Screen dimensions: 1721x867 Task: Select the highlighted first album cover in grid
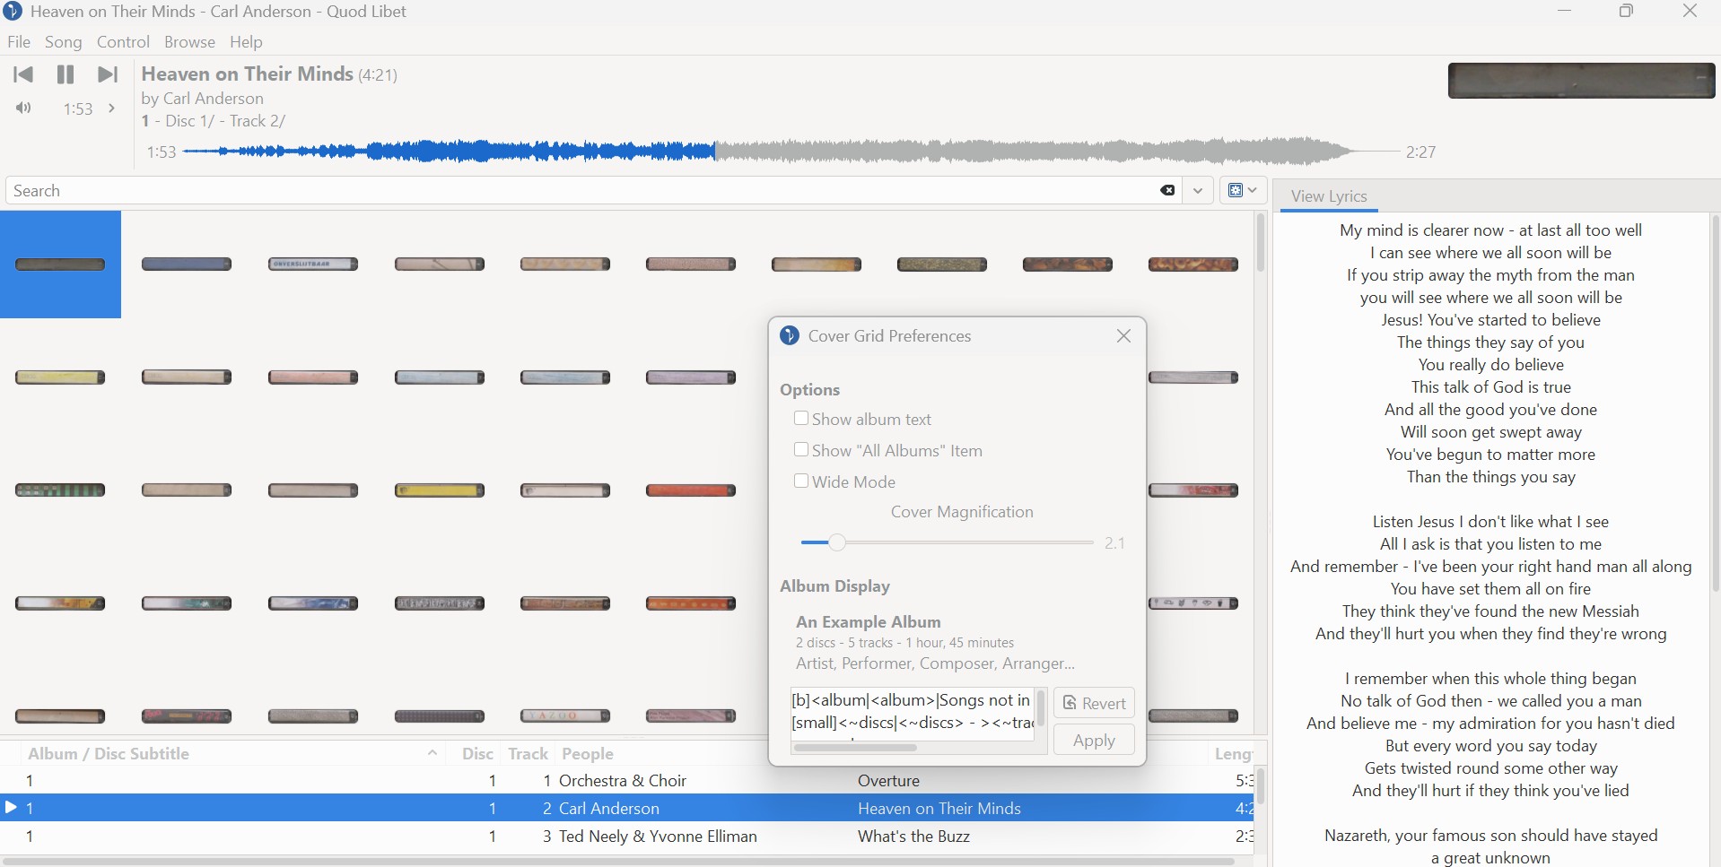tap(60, 264)
